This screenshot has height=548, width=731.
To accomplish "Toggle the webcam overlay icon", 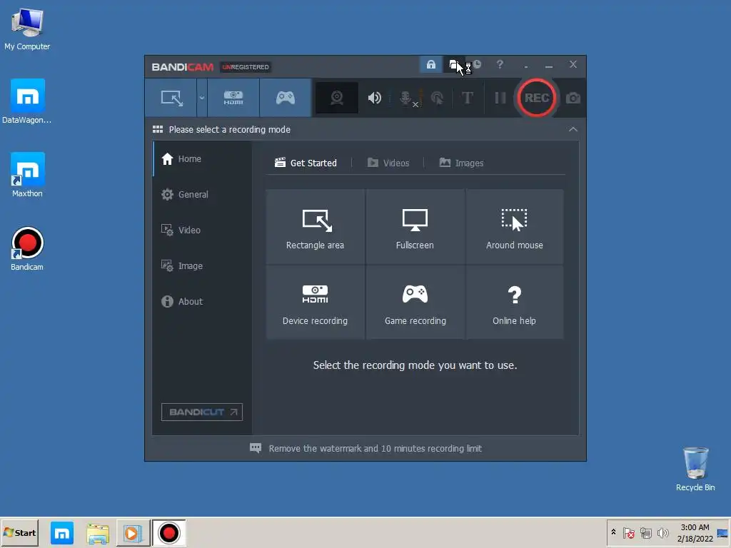I will tap(337, 98).
